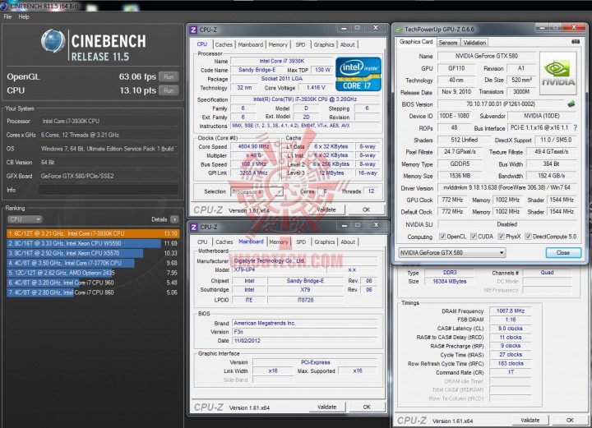The image size is (592, 428).
Task: Click the NVIDIA logo in GPU-Z
Action: 558,74
